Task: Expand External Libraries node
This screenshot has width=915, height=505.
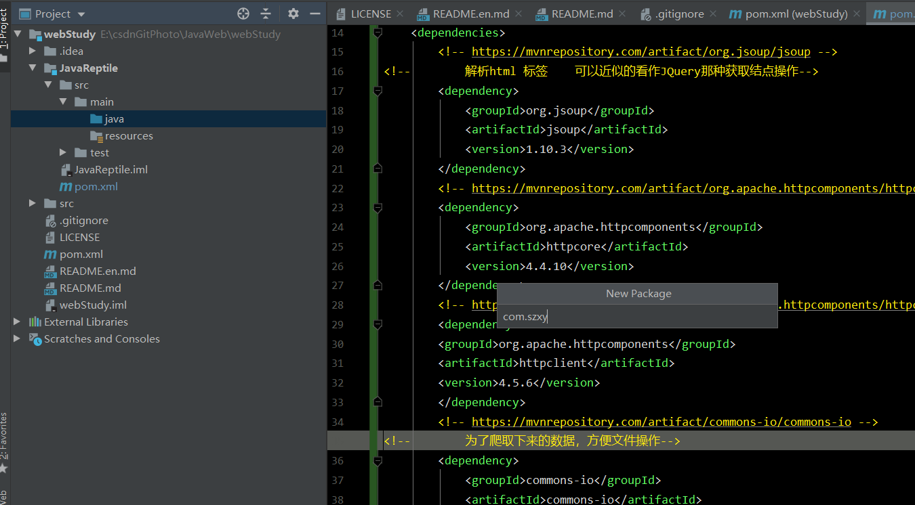Action: coord(18,322)
